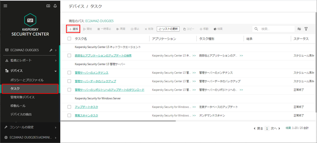Click the Kaspersky Security for Windows Server group row

98,98
